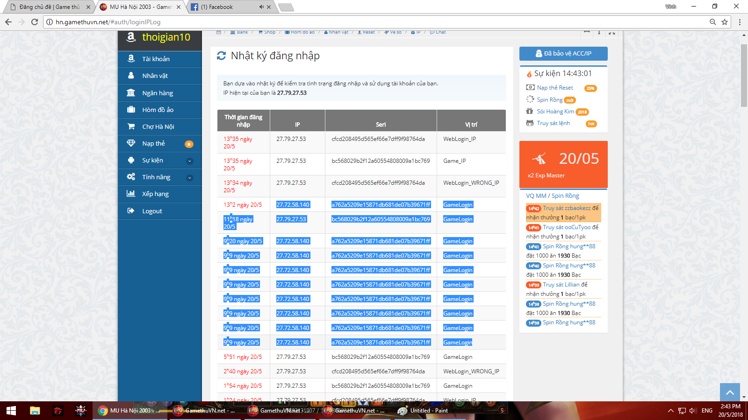Expand the Sự kiện submenu chevron

pyautogui.click(x=189, y=161)
